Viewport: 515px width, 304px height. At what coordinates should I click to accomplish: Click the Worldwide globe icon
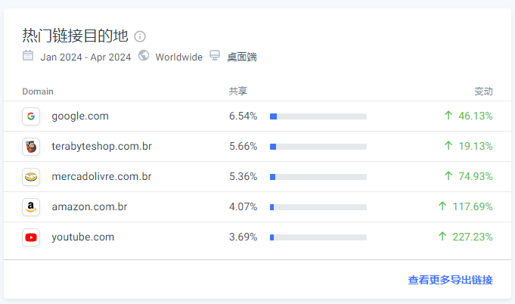point(144,55)
